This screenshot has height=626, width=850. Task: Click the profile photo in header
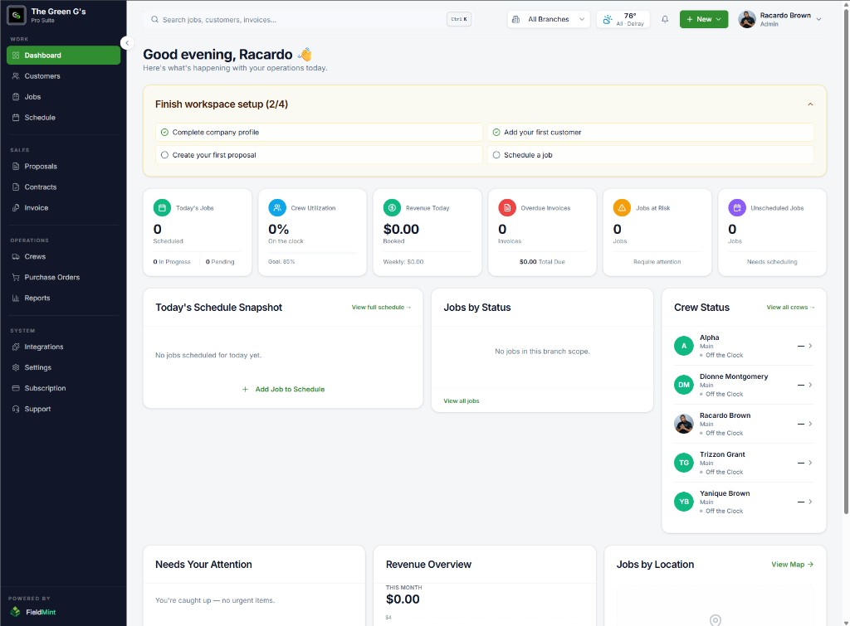click(747, 20)
